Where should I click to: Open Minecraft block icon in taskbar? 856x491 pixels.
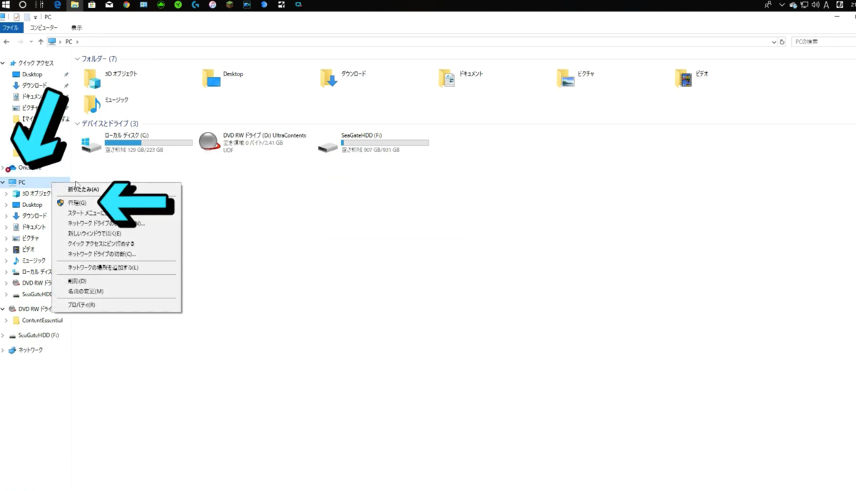pyautogui.click(x=230, y=4)
